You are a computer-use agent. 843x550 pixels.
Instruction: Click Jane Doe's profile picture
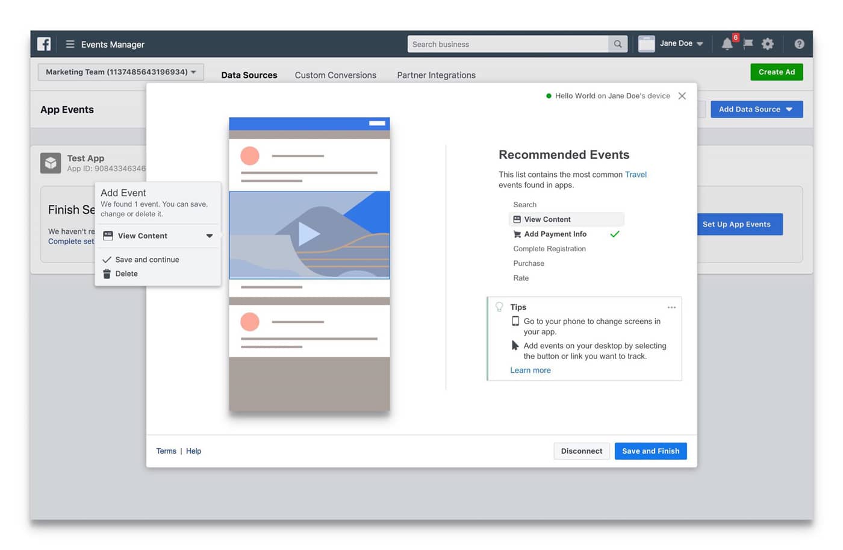pyautogui.click(x=646, y=44)
